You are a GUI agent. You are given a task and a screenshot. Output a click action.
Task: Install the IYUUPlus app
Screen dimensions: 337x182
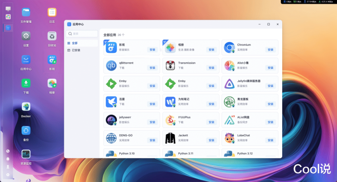coord(211,122)
